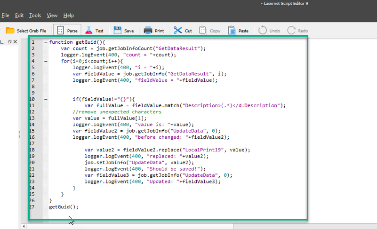
Task: Collapse the getGuid function fold on line 1
Action: [x=46, y=42]
